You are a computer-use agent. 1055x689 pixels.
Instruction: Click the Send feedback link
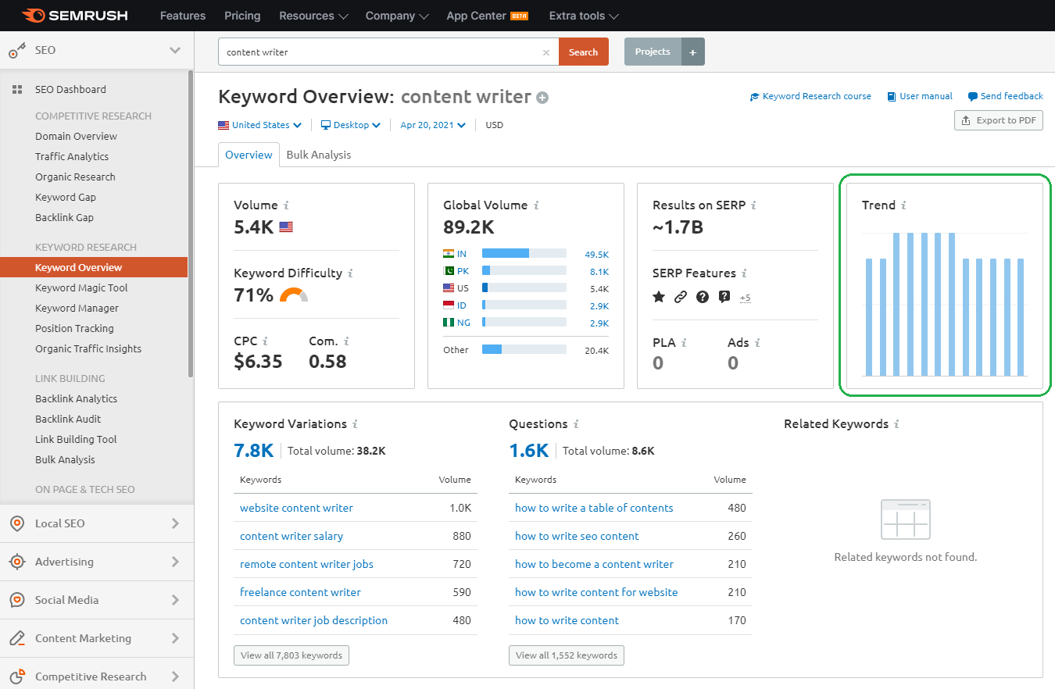1006,97
